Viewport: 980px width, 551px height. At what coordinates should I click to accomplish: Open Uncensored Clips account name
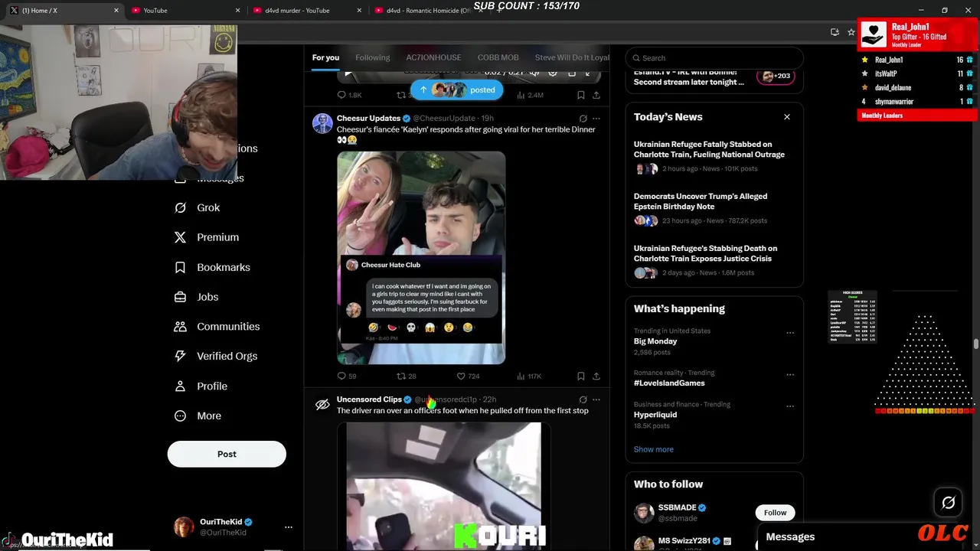[369, 399]
